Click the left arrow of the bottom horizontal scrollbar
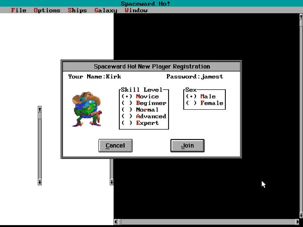 coord(116,222)
